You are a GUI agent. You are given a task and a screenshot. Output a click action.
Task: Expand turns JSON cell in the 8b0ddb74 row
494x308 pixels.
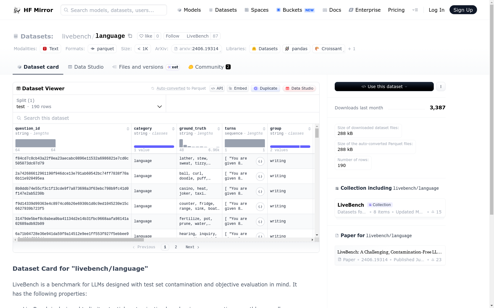pyautogui.click(x=260, y=191)
